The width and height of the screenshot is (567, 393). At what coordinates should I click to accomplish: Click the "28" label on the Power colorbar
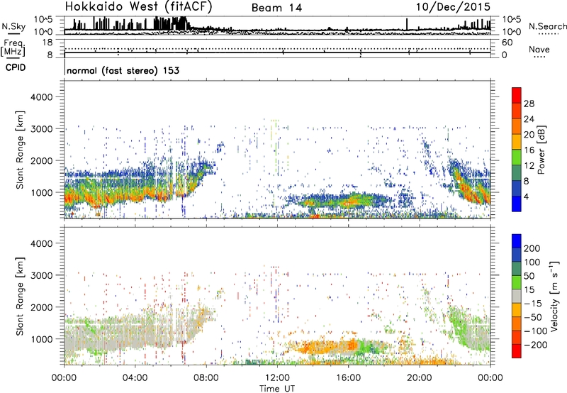click(529, 104)
